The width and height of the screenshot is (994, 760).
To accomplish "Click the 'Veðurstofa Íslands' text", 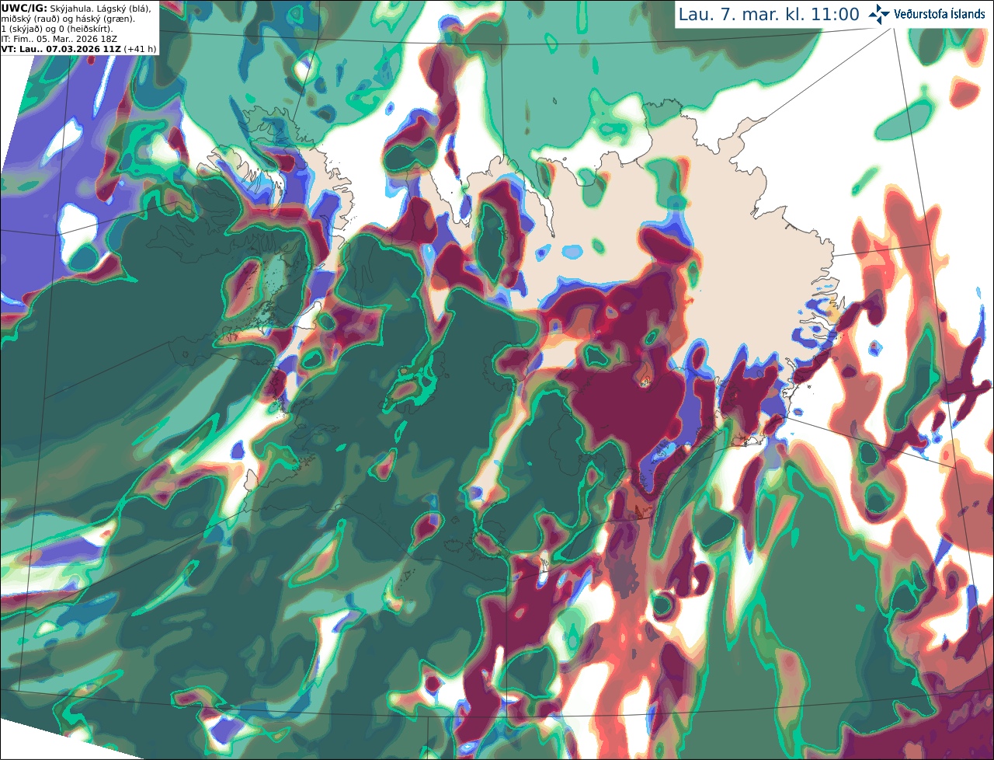I will tap(940, 14).
